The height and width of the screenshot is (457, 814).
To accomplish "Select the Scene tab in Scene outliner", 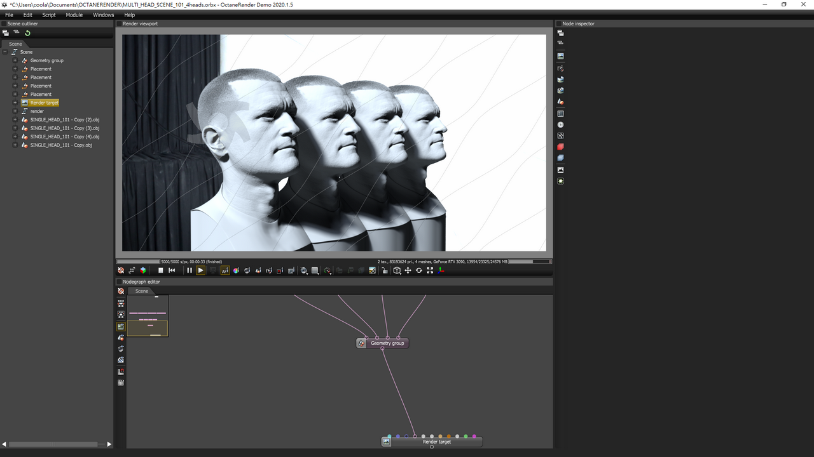I will pyautogui.click(x=15, y=44).
